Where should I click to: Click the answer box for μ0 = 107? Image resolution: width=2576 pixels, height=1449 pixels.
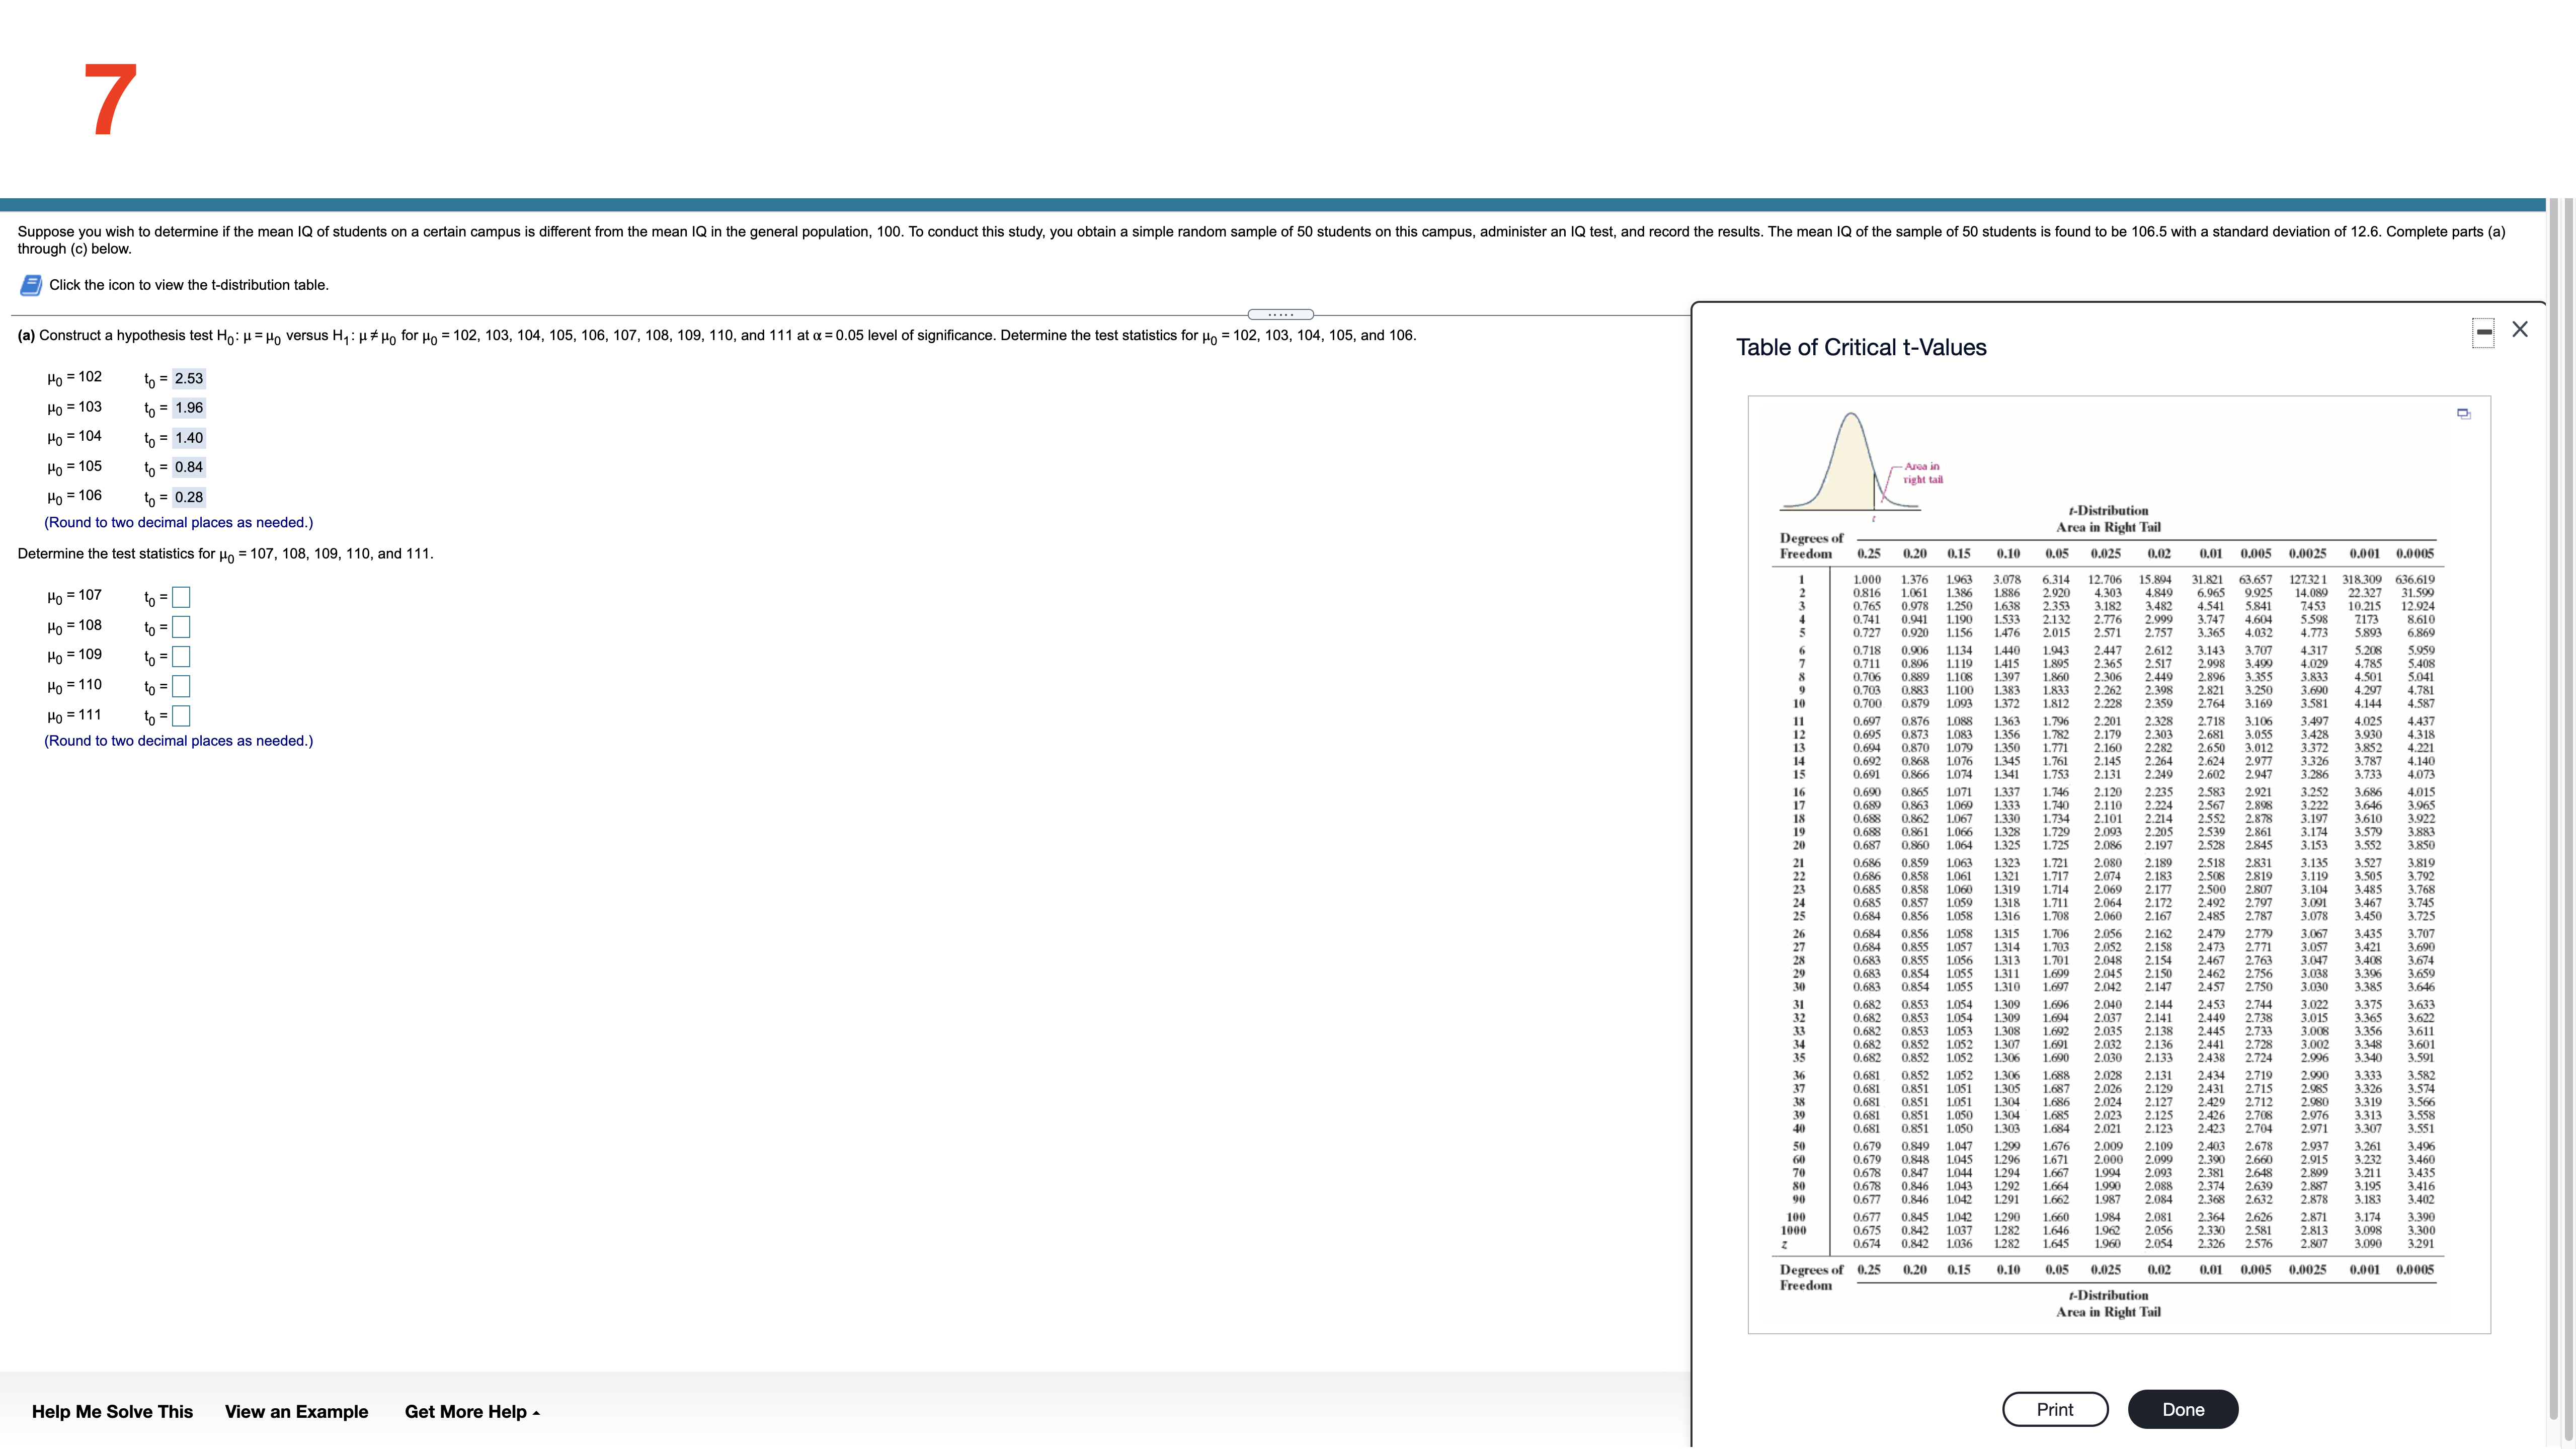pyautogui.click(x=181, y=597)
